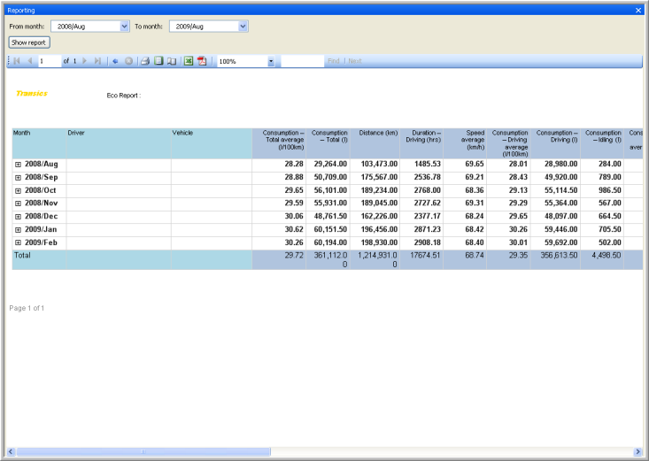Viewport: 649px width, 461px height.
Task: Click the first page navigation icon
Action: [x=17, y=61]
